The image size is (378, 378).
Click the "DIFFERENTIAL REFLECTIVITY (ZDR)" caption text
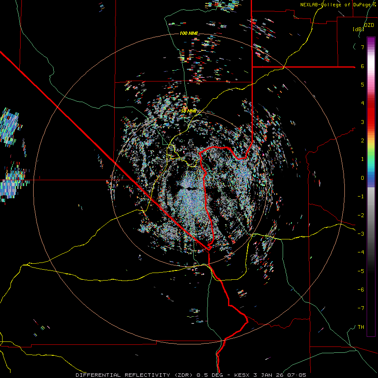click(134, 375)
